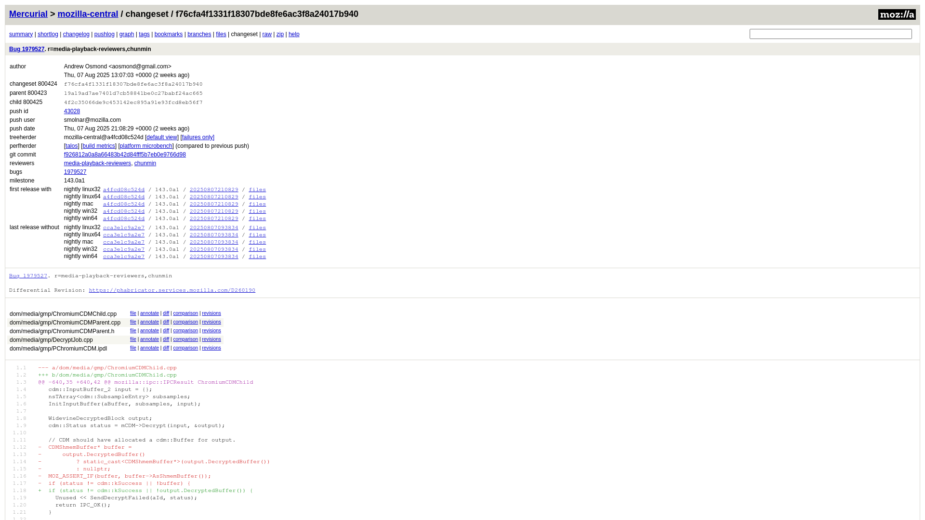The width and height of the screenshot is (925, 520).
Task: Open comparison for PChromiumCDM.ipdl
Action: pos(185,348)
